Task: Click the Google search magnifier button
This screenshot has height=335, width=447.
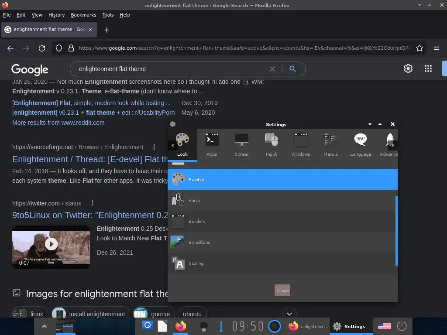Action: (292, 68)
